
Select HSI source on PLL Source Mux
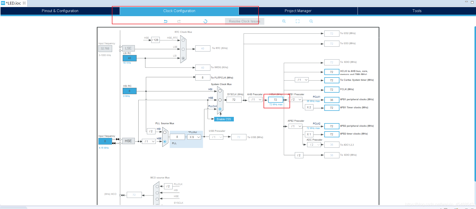point(165,132)
